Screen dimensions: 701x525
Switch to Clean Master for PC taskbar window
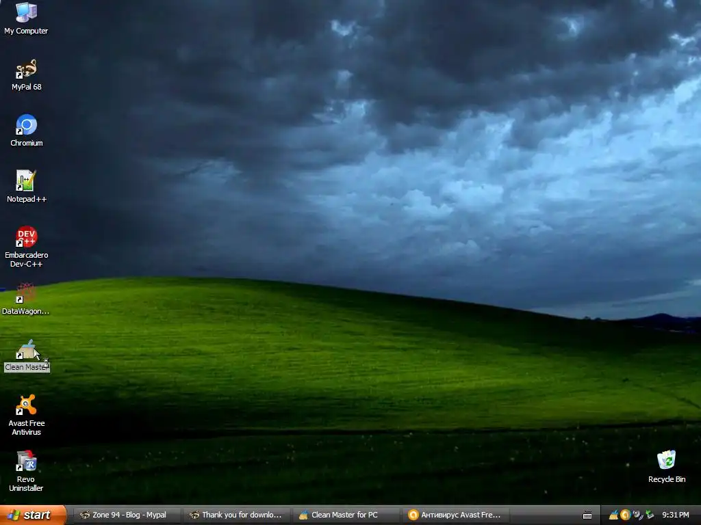tap(346, 515)
